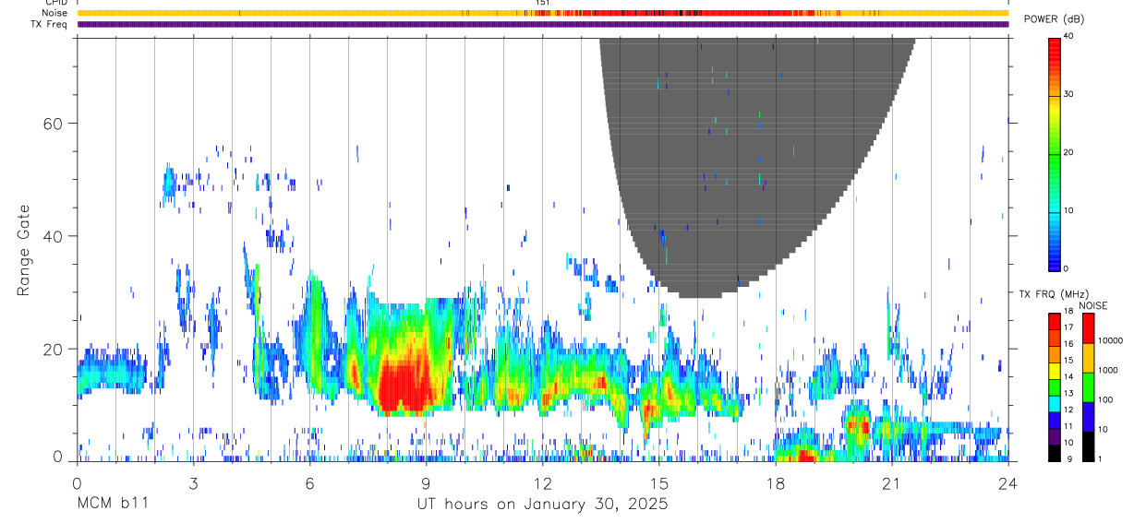Click the "UT hours on January 30, 2025" axis title
The width and height of the screenshot is (1134, 523).
tap(541, 505)
